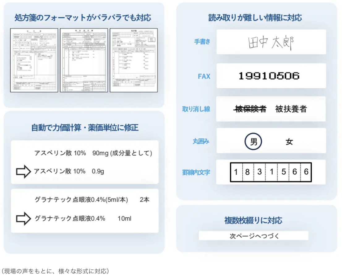Click the ruled digit box 1831566

[x=271, y=172]
